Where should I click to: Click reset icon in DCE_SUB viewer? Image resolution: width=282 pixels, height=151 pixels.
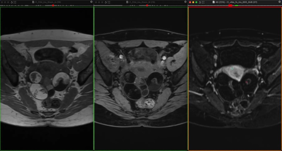click(x=200, y=2)
